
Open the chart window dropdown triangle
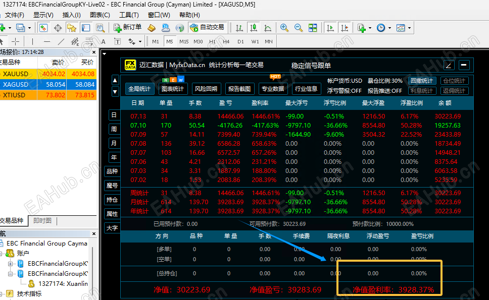[105, 54]
